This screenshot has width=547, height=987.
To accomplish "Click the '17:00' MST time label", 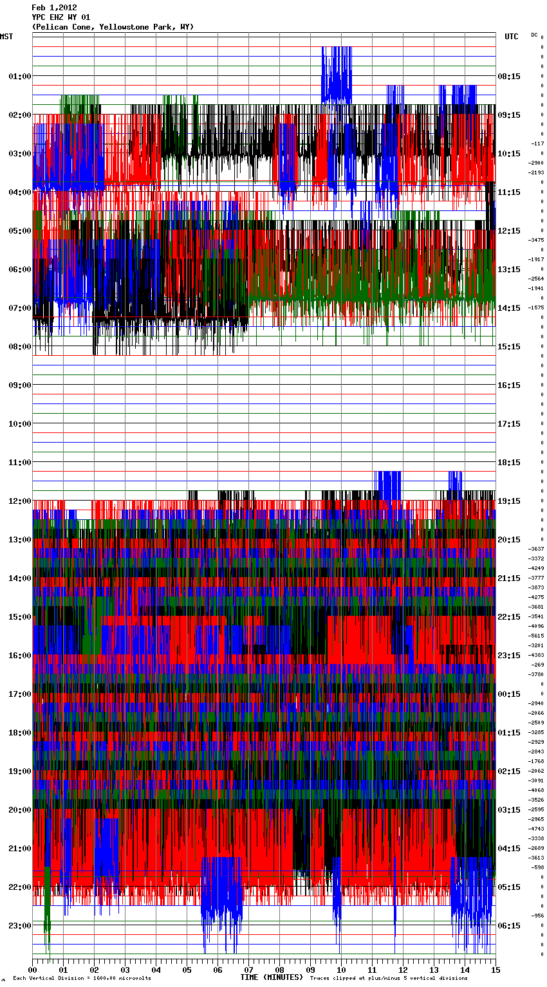I will 20,694.
